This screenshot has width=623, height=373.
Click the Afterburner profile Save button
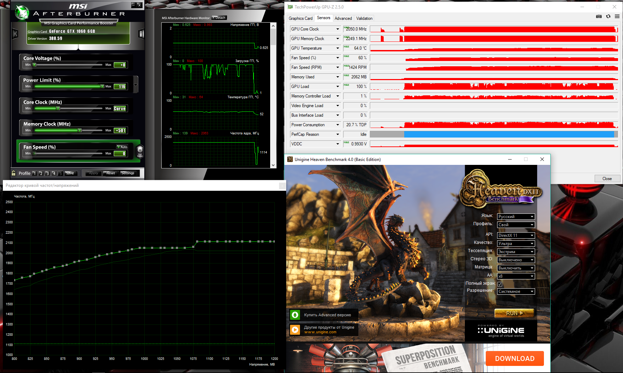[70, 173]
